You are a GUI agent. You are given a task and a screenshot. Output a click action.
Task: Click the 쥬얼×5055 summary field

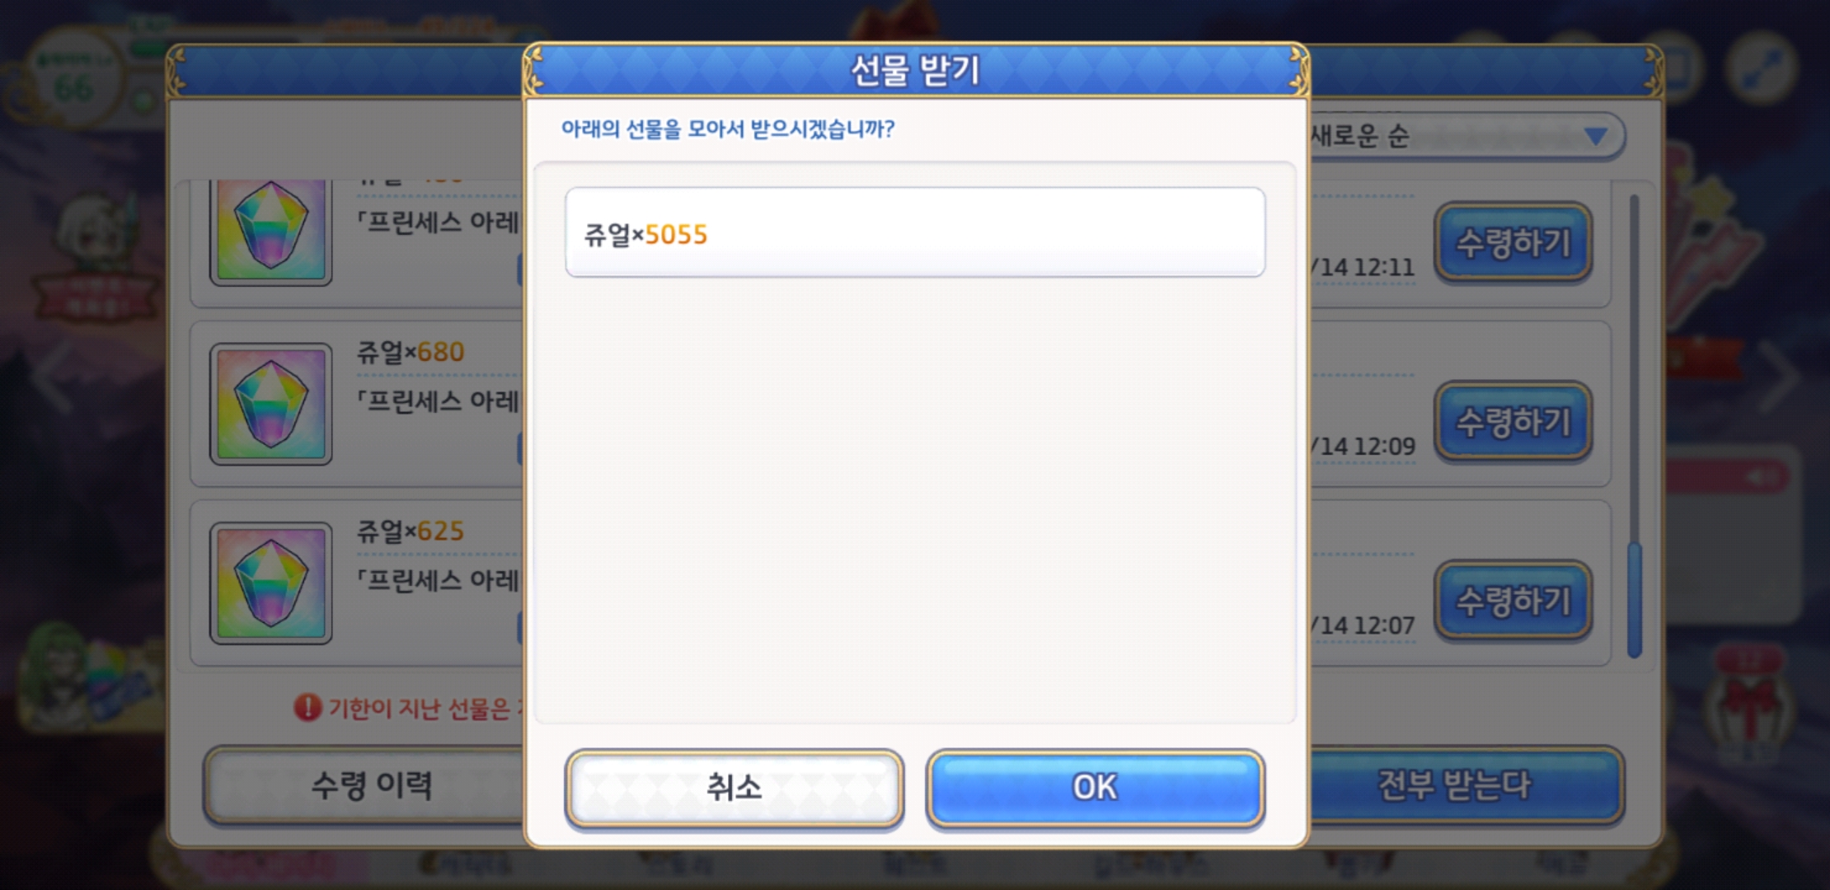point(915,232)
